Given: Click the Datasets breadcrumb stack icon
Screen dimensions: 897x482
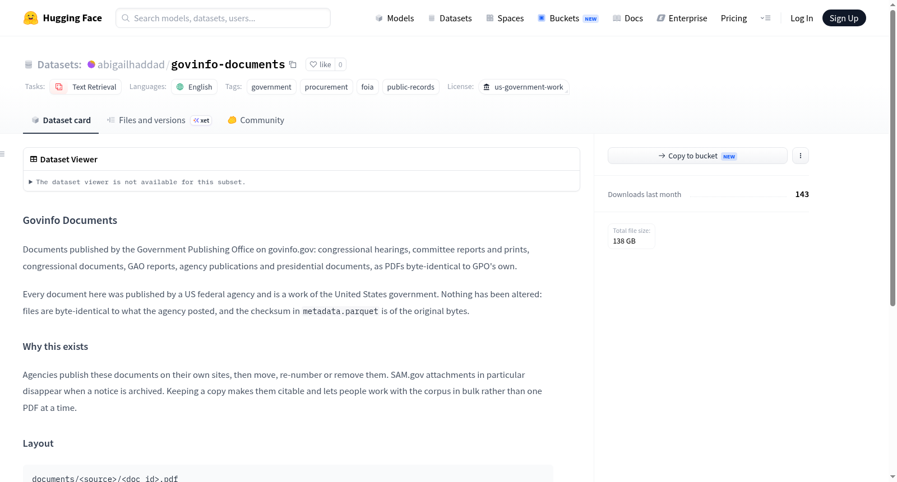Looking at the screenshot, I should tap(29, 64).
